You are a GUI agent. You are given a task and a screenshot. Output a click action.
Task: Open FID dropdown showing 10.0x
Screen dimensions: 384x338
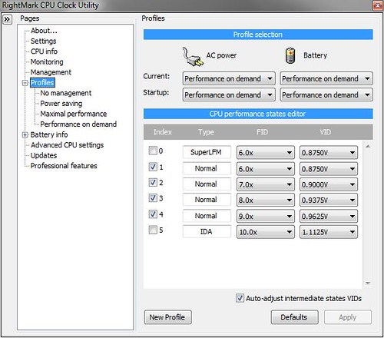pyautogui.click(x=266, y=232)
